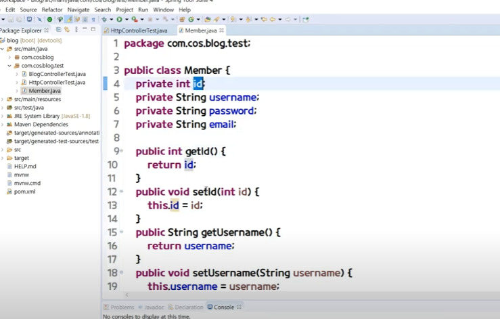Click the Pin Editor icon
Screen dimensions: 500x319
[x=306, y=20]
